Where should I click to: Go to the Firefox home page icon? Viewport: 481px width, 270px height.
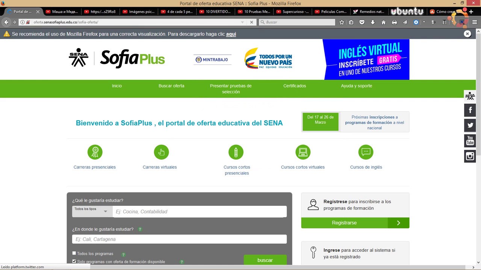[383, 22]
